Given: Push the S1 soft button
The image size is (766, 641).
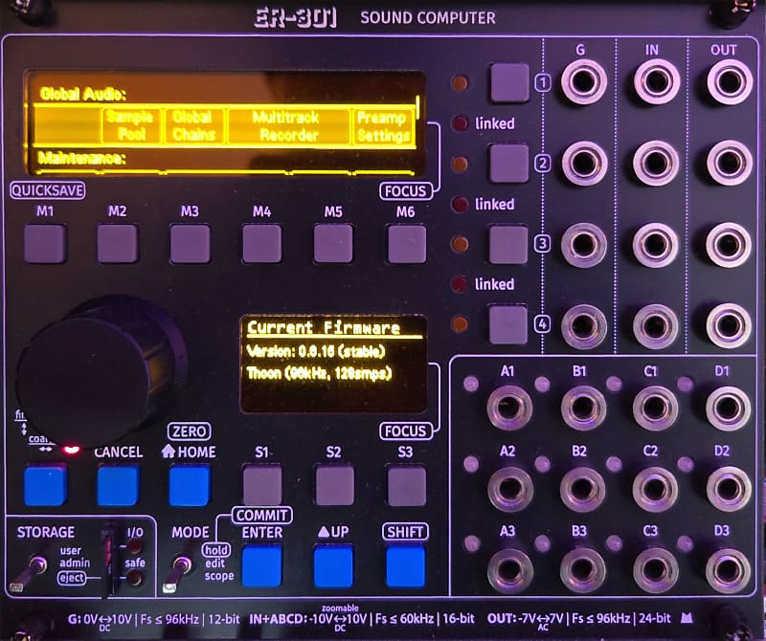Looking at the screenshot, I should click(x=262, y=485).
